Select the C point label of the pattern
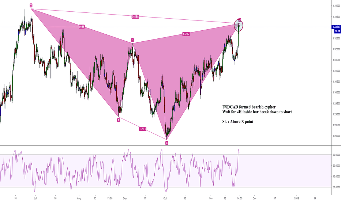341x201 pixels. [x=166, y=143]
